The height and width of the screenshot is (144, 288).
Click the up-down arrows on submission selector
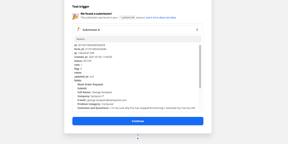point(197,30)
